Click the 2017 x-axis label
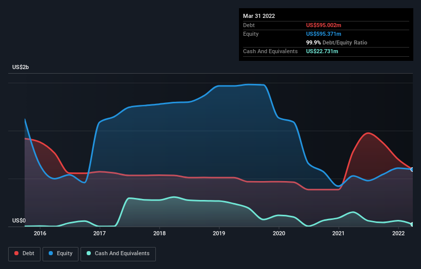The image size is (421, 269). 99,233
